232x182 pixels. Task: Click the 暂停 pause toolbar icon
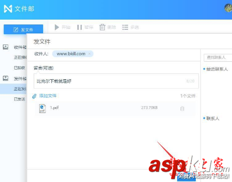point(79,27)
